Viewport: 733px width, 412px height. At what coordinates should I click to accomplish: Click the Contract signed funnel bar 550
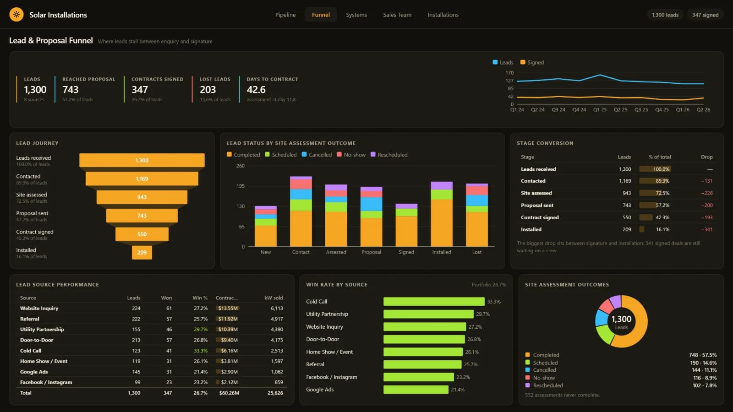point(142,234)
